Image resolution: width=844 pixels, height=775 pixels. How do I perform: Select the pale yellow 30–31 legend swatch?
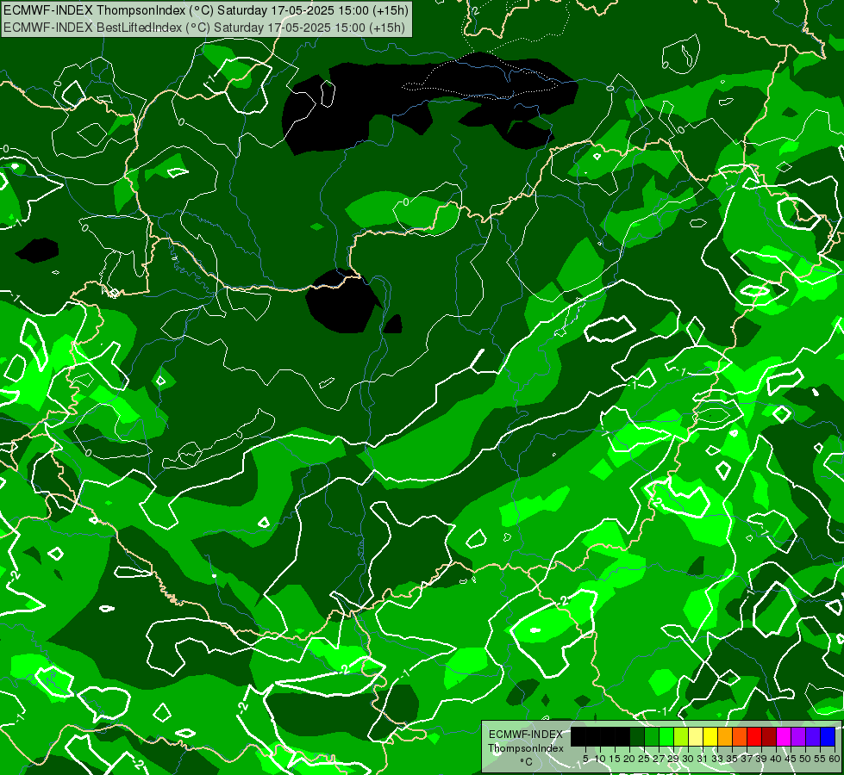click(x=696, y=736)
